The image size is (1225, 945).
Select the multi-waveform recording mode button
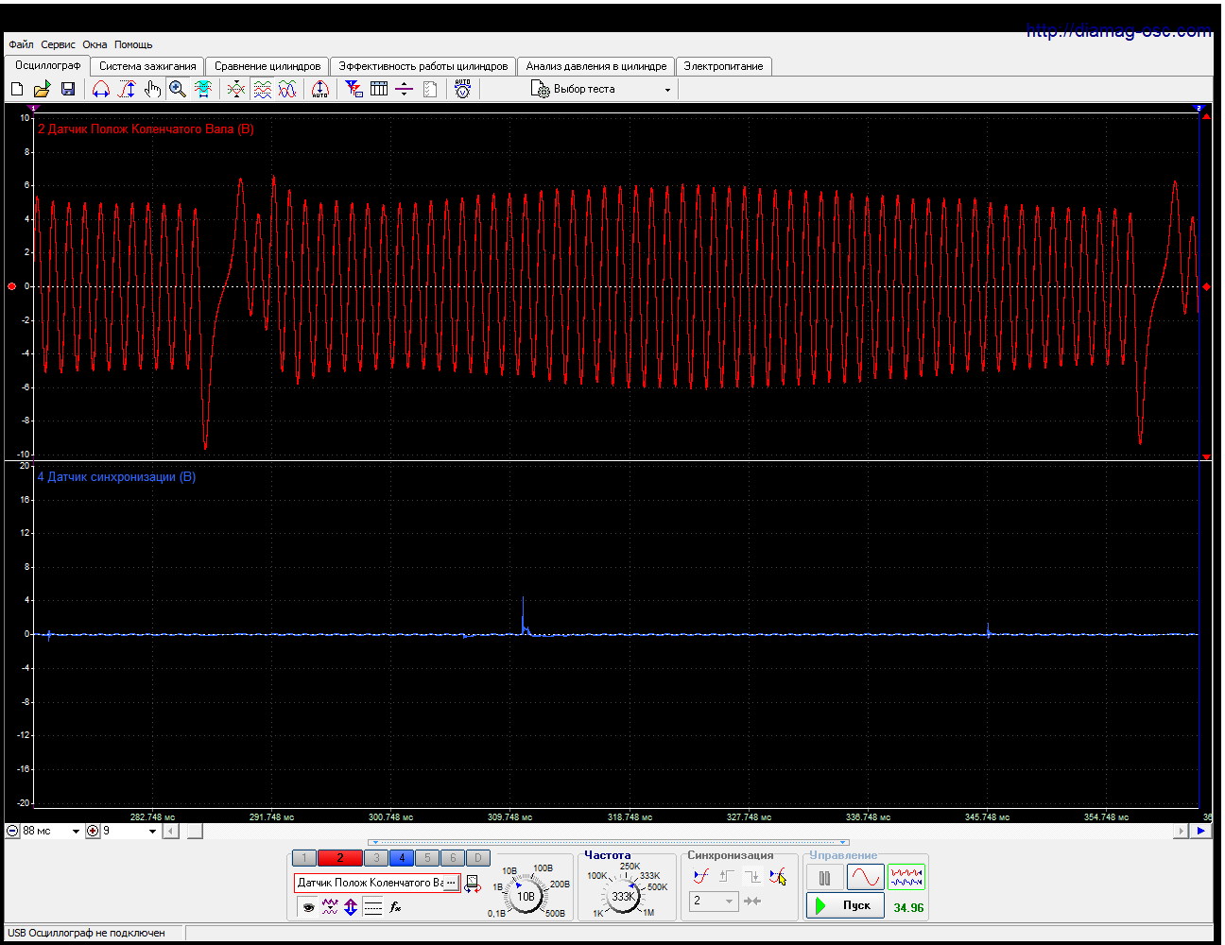[x=906, y=878]
